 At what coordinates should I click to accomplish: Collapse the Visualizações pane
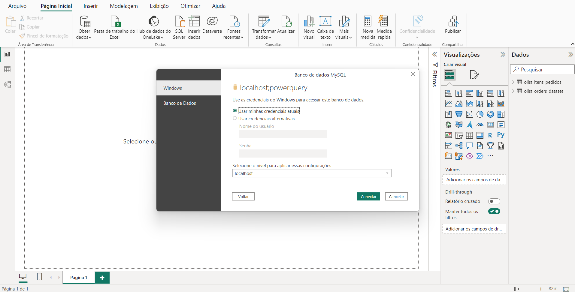click(503, 55)
